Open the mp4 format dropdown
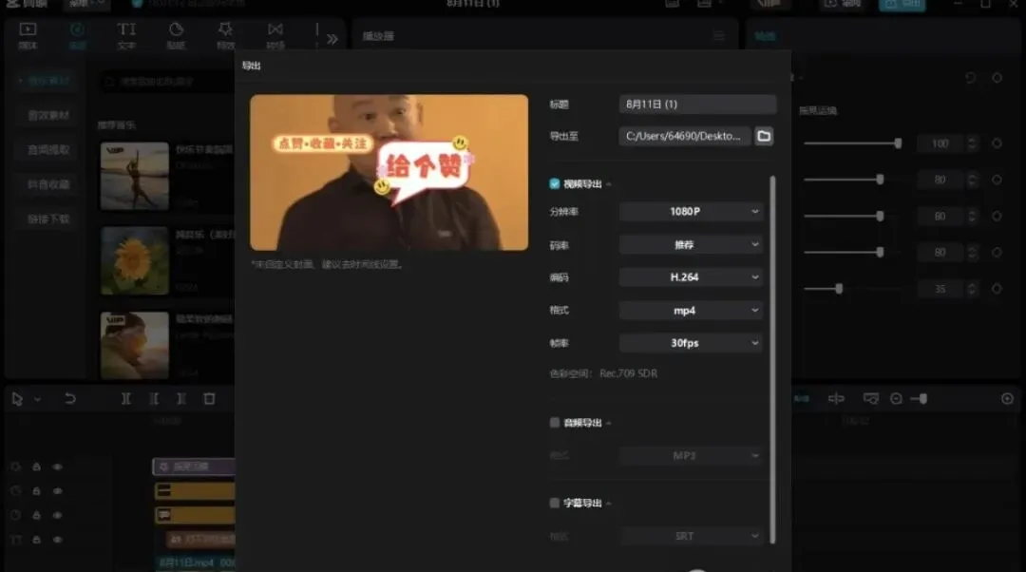 [x=691, y=310]
